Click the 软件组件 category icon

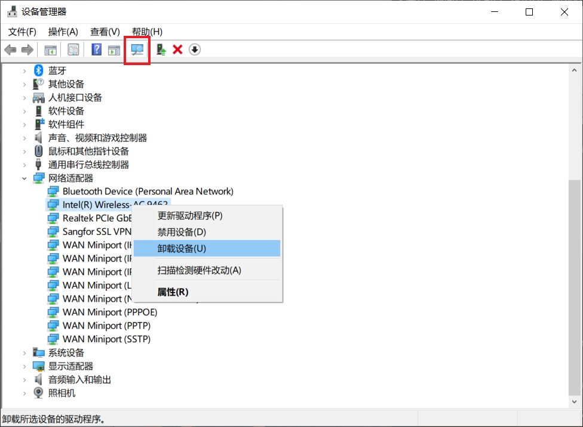click(x=39, y=124)
